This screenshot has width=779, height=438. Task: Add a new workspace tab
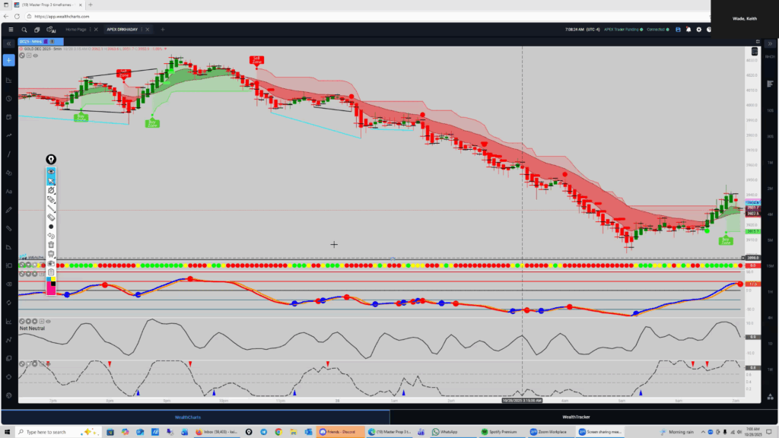pyautogui.click(x=162, y=30)
